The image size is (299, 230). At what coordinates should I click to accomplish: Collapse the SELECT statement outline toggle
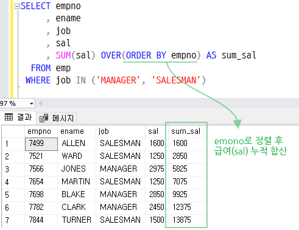(x=17, y=7)
